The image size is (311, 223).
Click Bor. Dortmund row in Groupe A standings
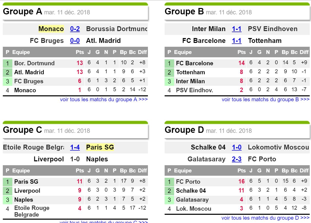(75, 63)
